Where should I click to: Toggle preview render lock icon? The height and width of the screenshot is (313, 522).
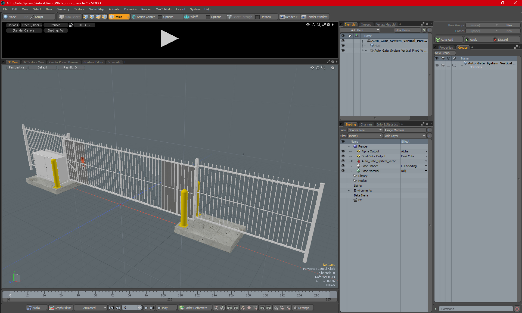point(71,25)
